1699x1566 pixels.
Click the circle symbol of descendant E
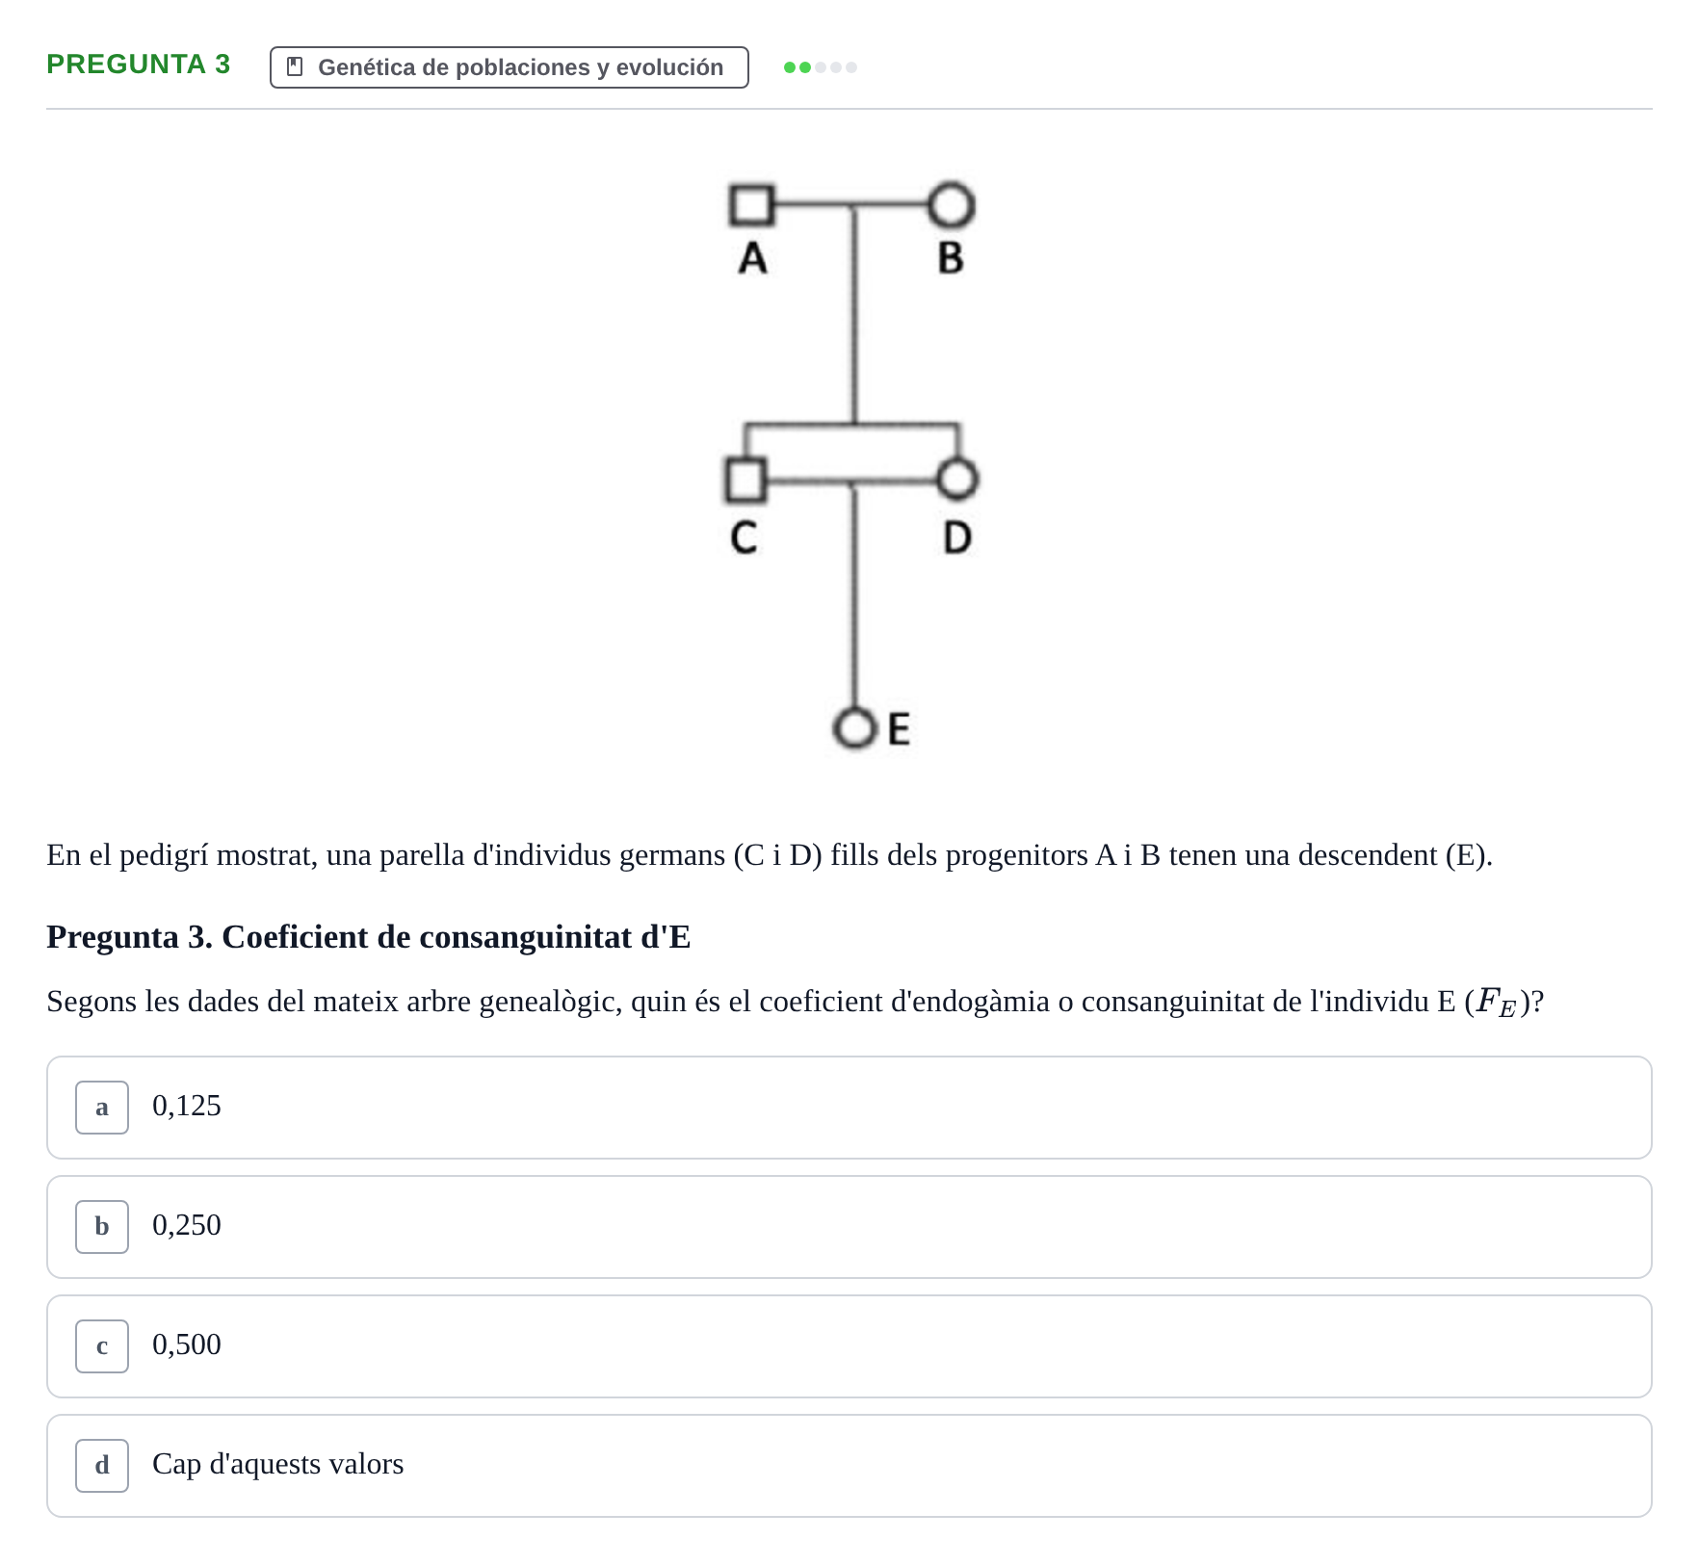pyautogui.click(x=854, y=729)
